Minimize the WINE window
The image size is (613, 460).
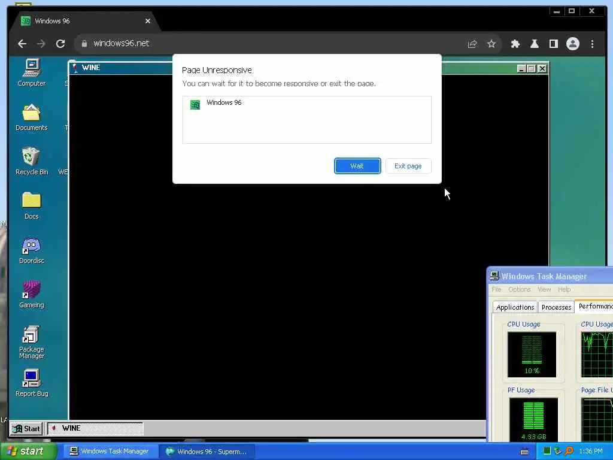click(521, 69)
